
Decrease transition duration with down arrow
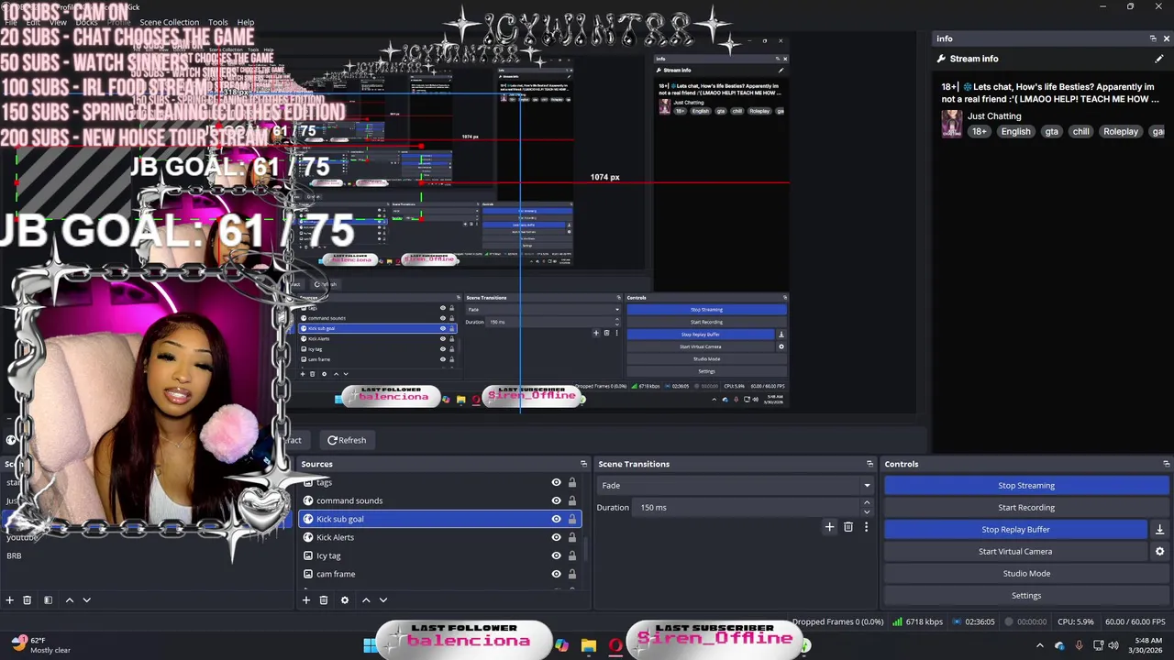point(867,511)
